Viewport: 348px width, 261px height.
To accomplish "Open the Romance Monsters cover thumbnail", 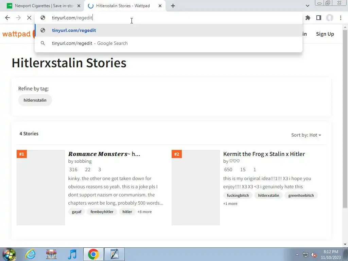I will pyautogui.click(x=41, y=188).
